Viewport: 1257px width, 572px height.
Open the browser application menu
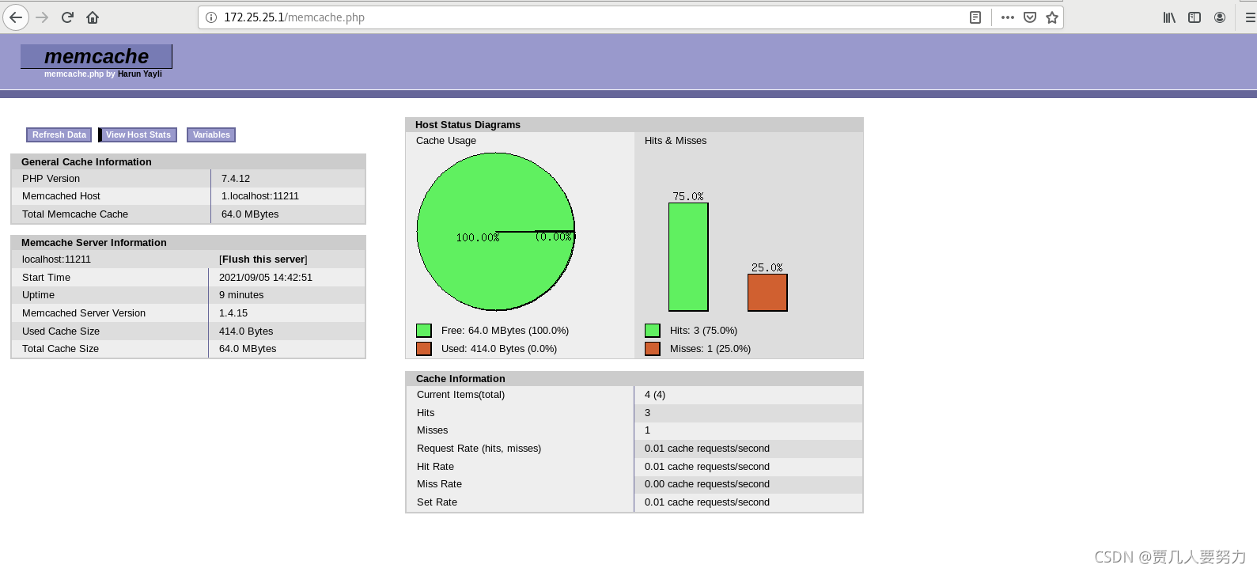tap(1250, 17)
